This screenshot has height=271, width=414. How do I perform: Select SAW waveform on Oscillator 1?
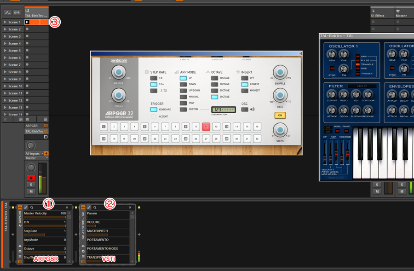(x=358, y=56)
